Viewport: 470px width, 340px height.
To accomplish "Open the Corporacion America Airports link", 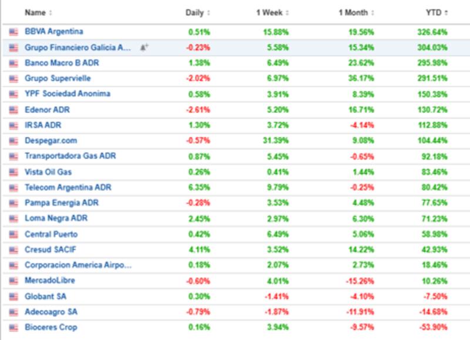I will [78, 265].
